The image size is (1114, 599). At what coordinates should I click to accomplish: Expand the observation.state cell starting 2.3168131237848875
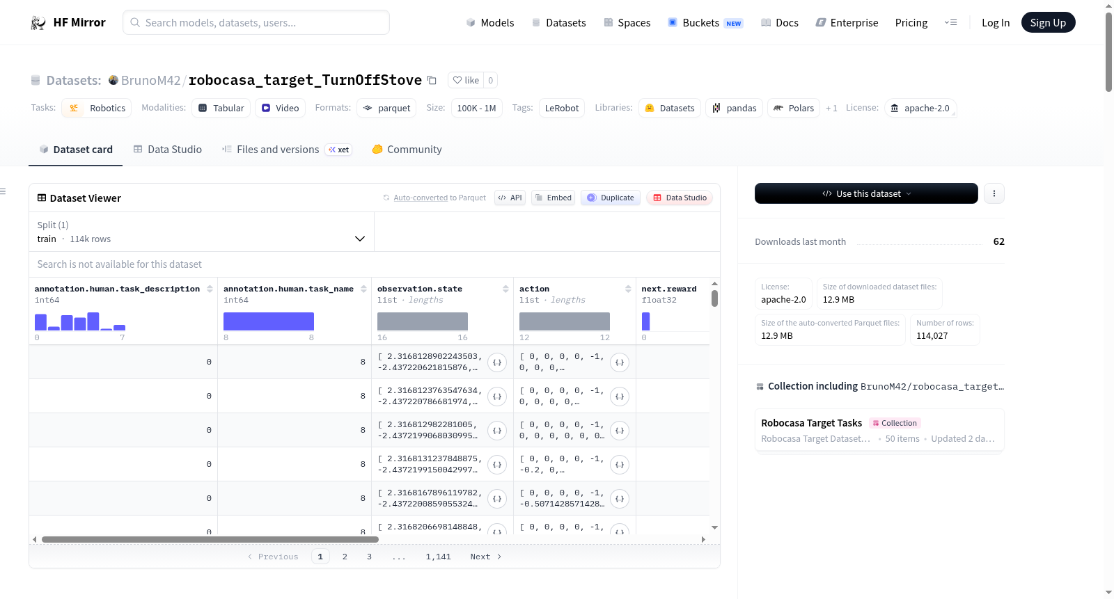click(x=497, y=465)
